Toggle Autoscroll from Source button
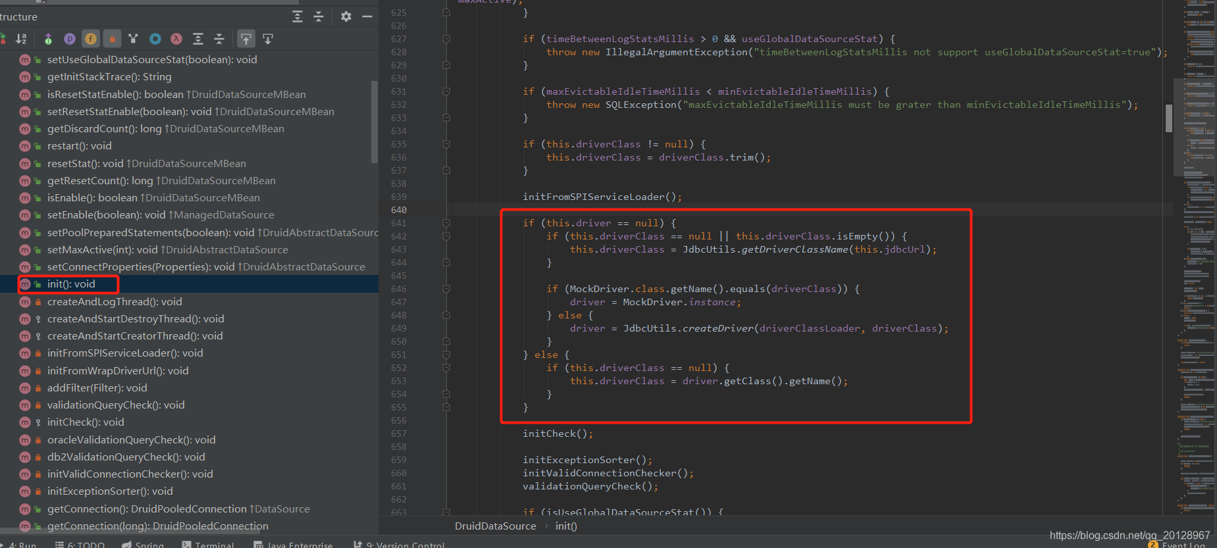The height and width of the screenshot is (548, 1217). (x=268, y=39)
